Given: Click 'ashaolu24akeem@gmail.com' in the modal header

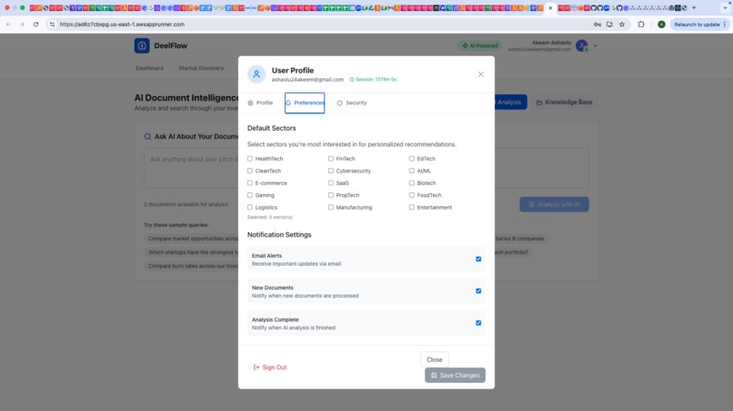Looking at the screenshot, I should [307, 80].
